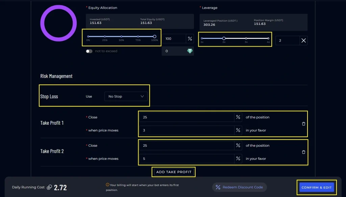The image size is (346, 197).
Task: Click the ADD TAKE PROFIT button
Action: pyautogui.click(x=173, y=172)
